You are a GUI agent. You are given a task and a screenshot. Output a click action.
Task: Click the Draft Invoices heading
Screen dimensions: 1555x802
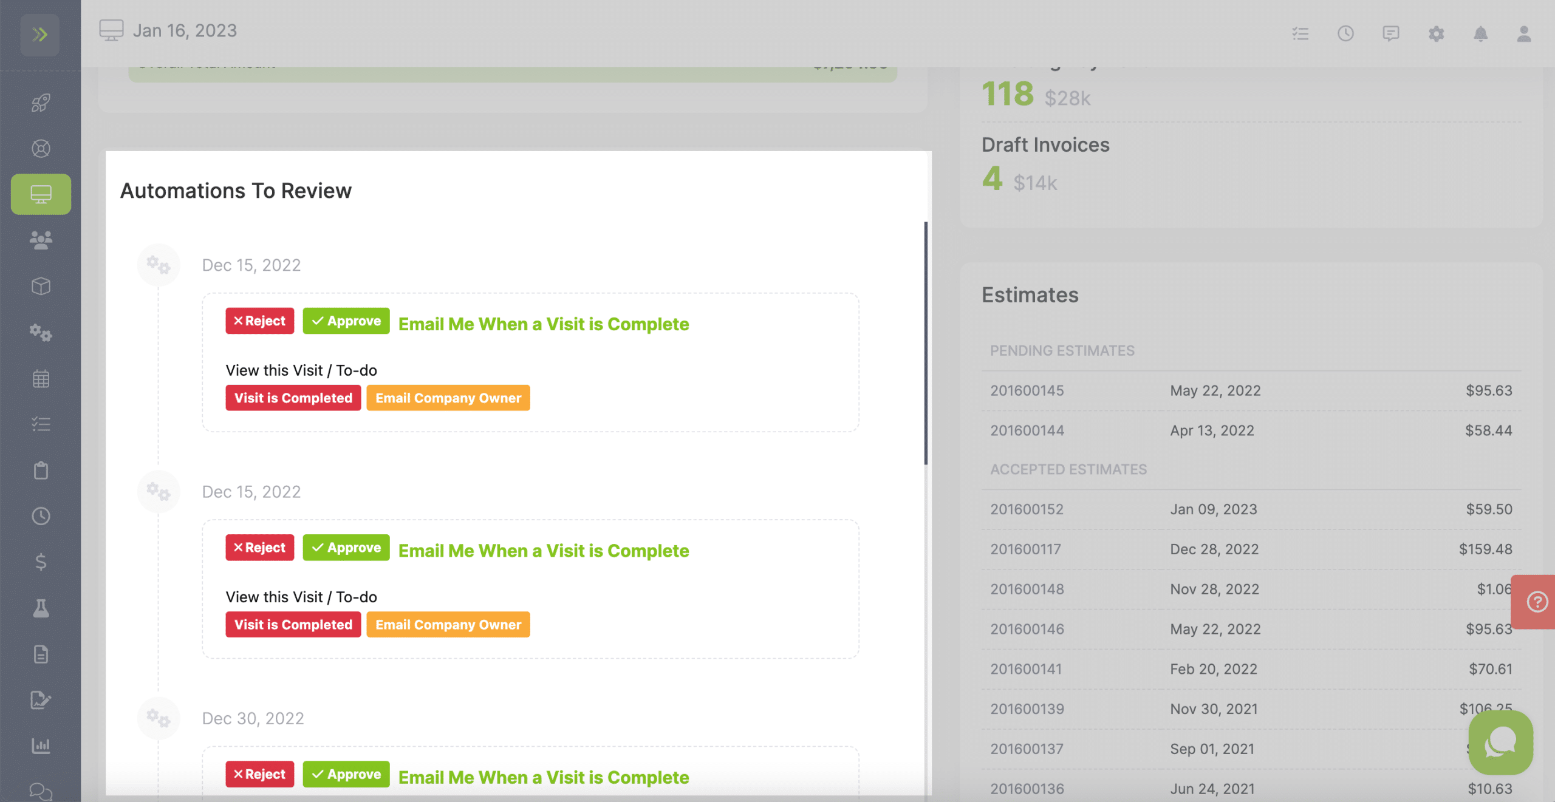[1045, 144]
